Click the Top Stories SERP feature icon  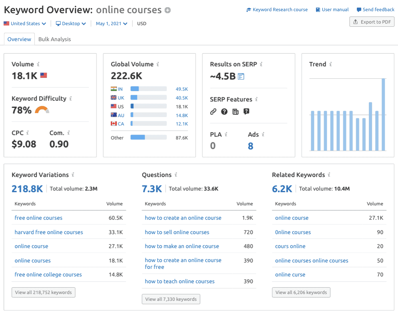pos(235,111)
